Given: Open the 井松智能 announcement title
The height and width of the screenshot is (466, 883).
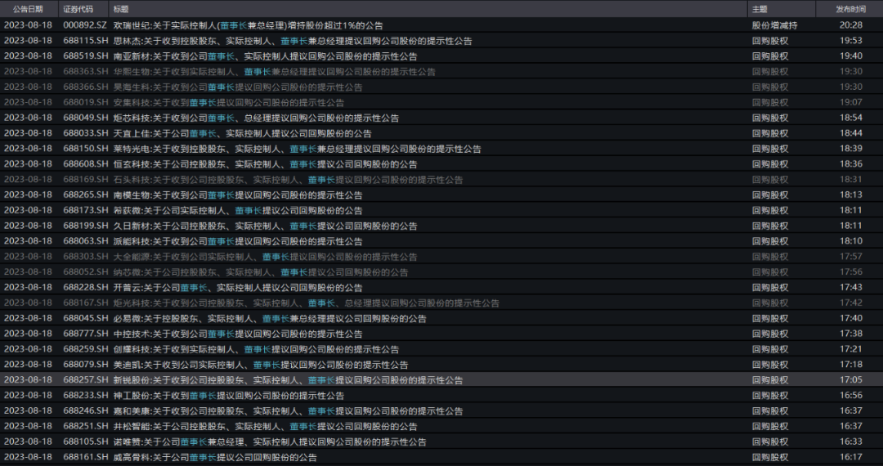Looking at the screenshot, I should pyautogui.click(x=265, y=426).
